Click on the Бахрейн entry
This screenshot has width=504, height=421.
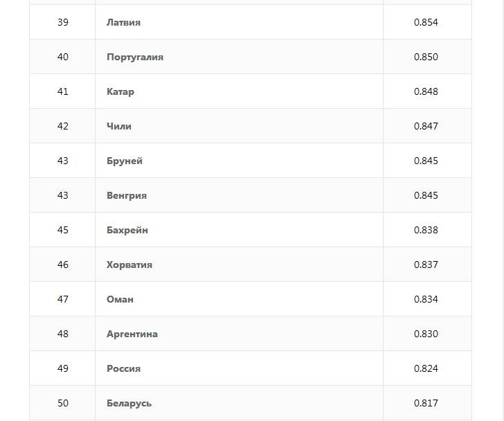pos(127,230)
